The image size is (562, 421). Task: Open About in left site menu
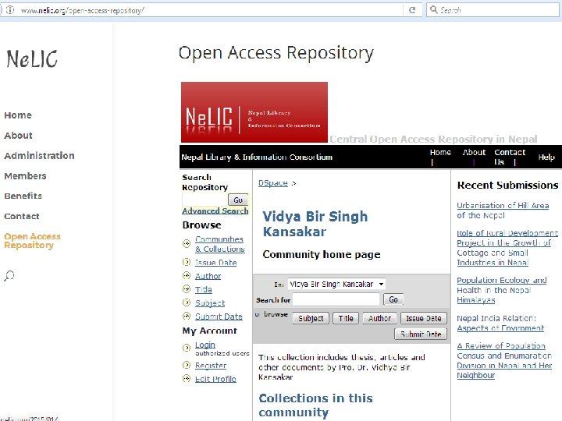tap(18, 136)
